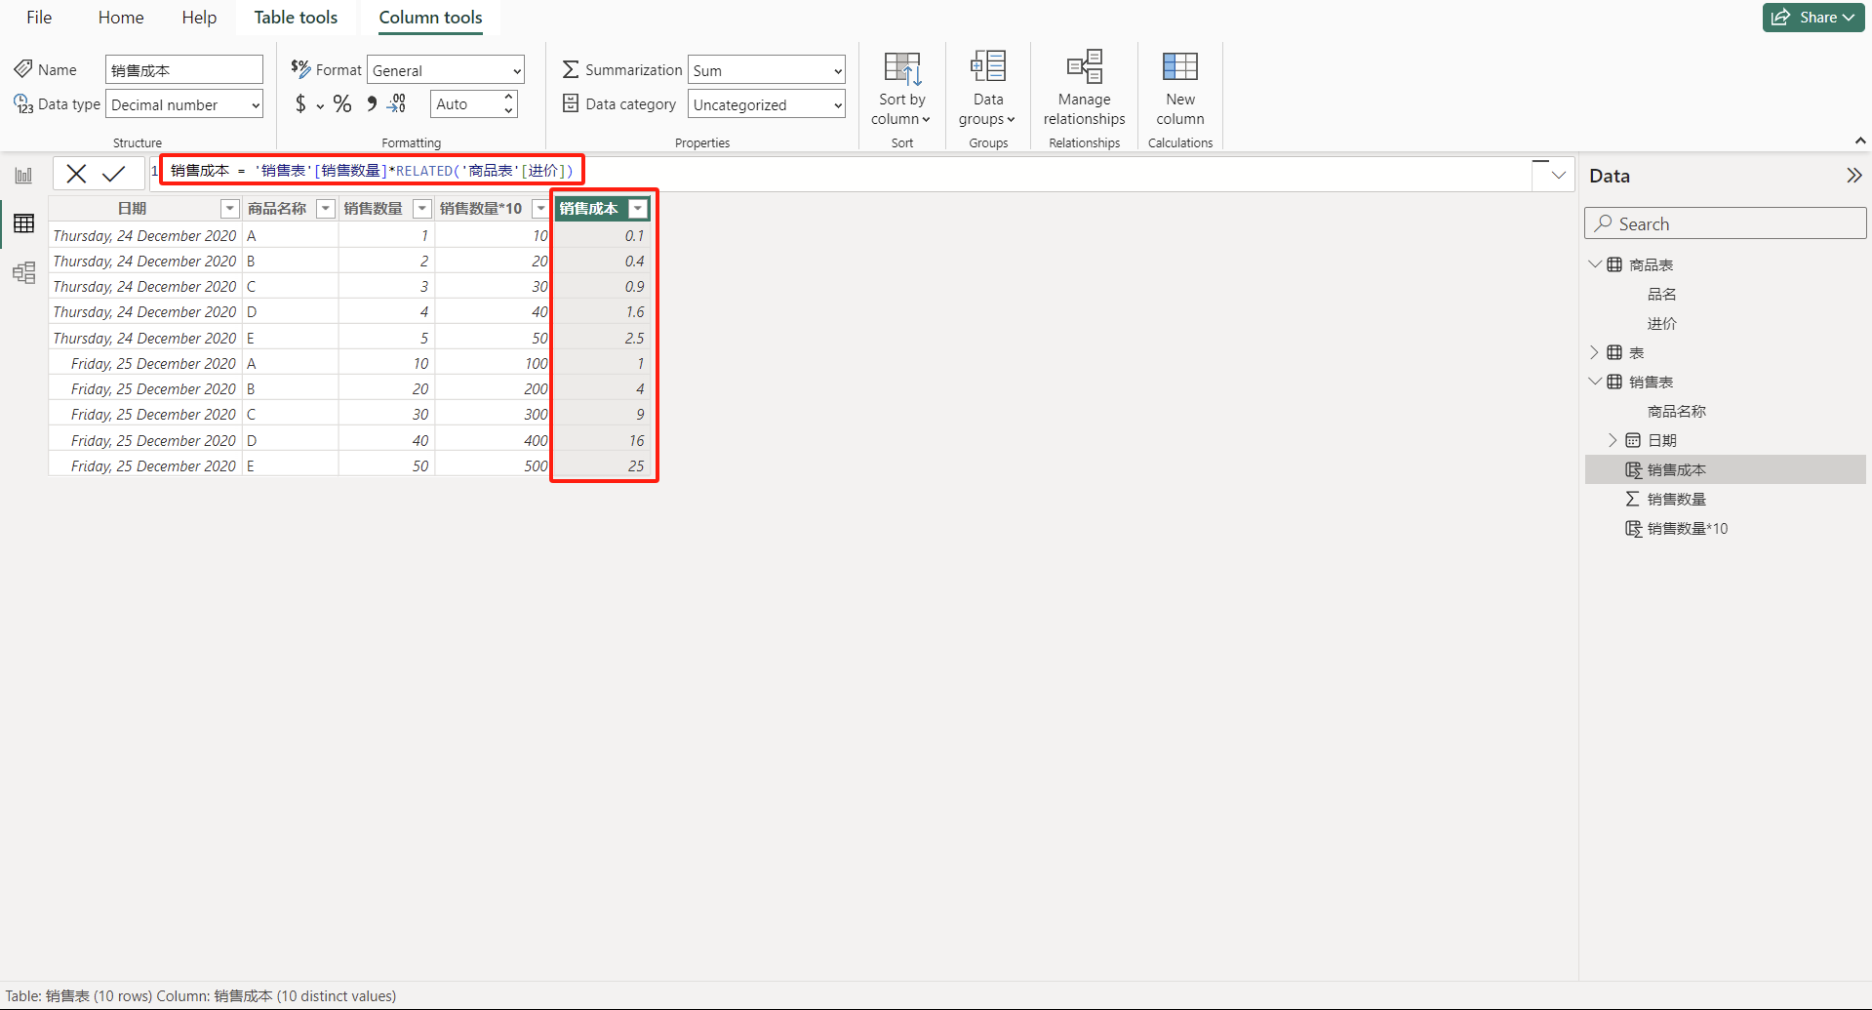
Task: Select the 销售成本 calculated column field
Action: (x=1726, y=469)
